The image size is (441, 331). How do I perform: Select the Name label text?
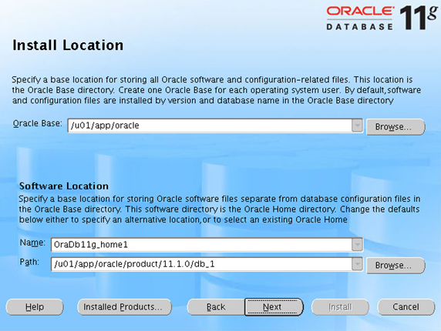pos(32,242)
